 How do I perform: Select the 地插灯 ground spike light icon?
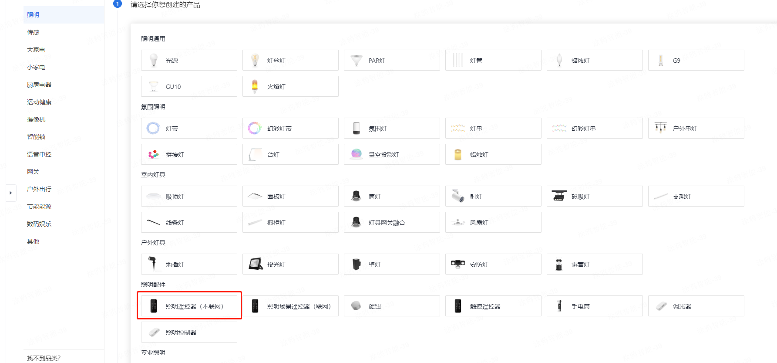click(152, 264)
